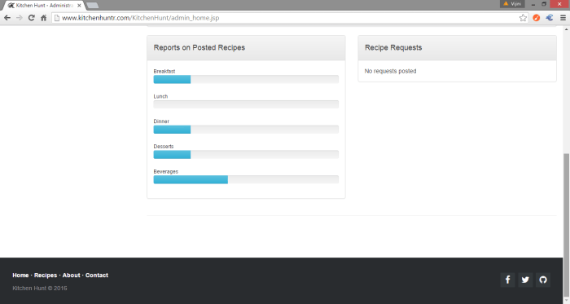
Task: Click the blue extension icon in toolbar
Action: (550, 18)
